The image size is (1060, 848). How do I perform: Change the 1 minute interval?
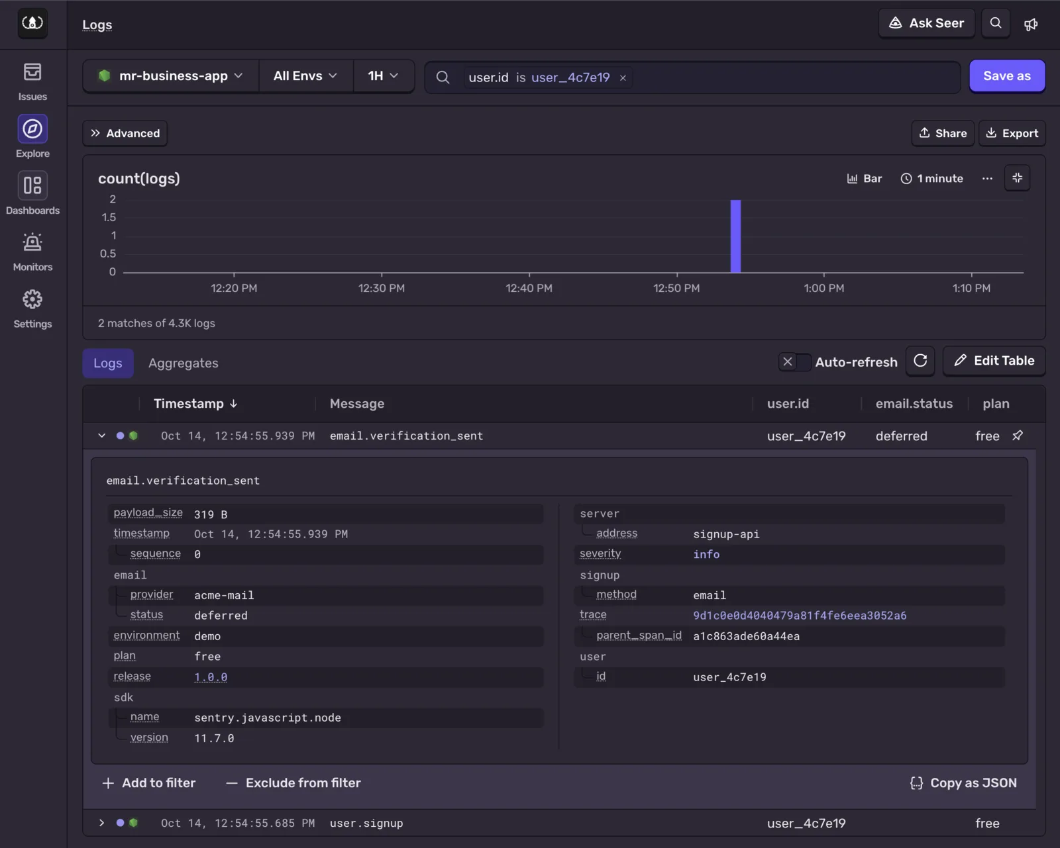(x=931, y=179)
